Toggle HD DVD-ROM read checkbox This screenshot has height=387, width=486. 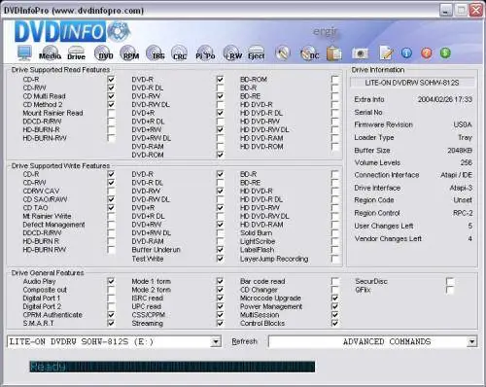[x=335, y=146]
